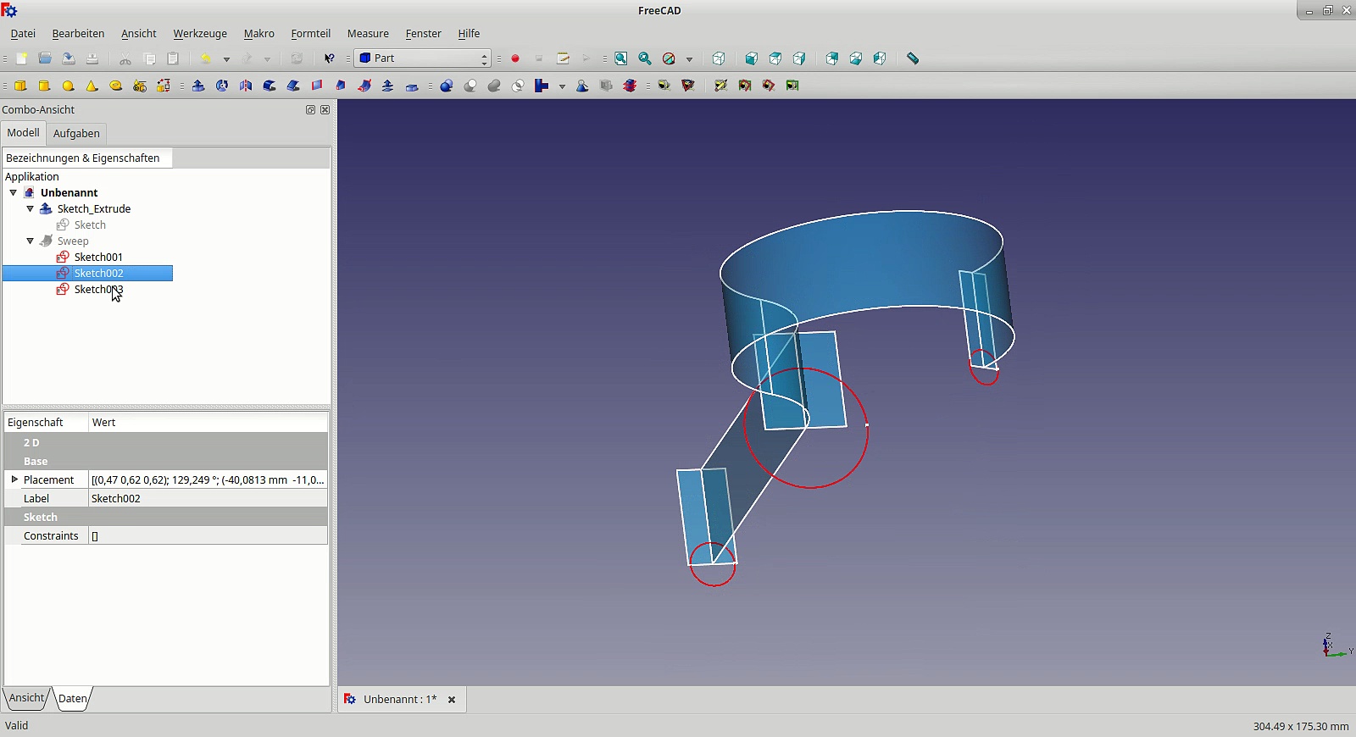Viewport: 1356px width, 737px height.
Task: Open the Makro menu
Action: [258, 34]
